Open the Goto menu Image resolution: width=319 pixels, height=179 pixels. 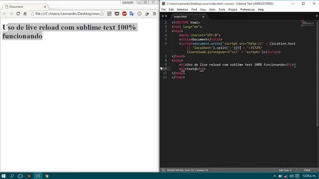(212, 9)
